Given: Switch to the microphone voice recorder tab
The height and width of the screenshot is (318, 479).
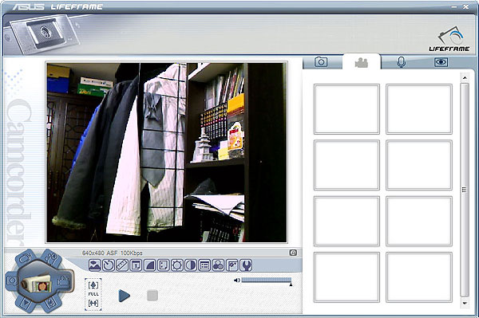Looking at the screenshot, I should 401,62.
